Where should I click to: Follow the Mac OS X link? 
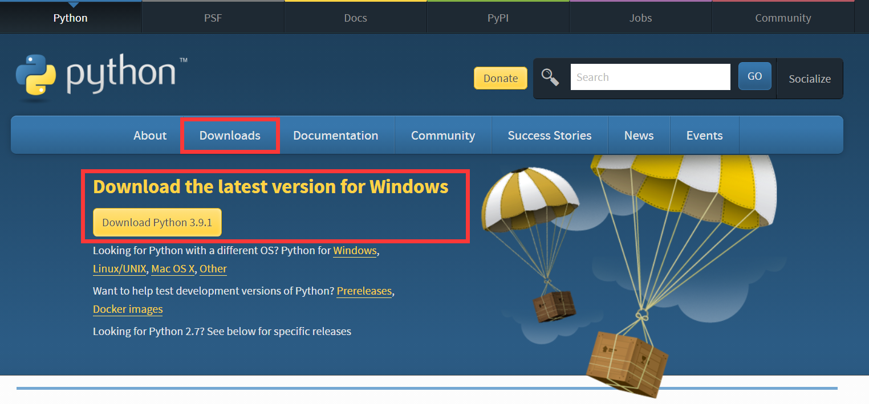coord(173,268)
